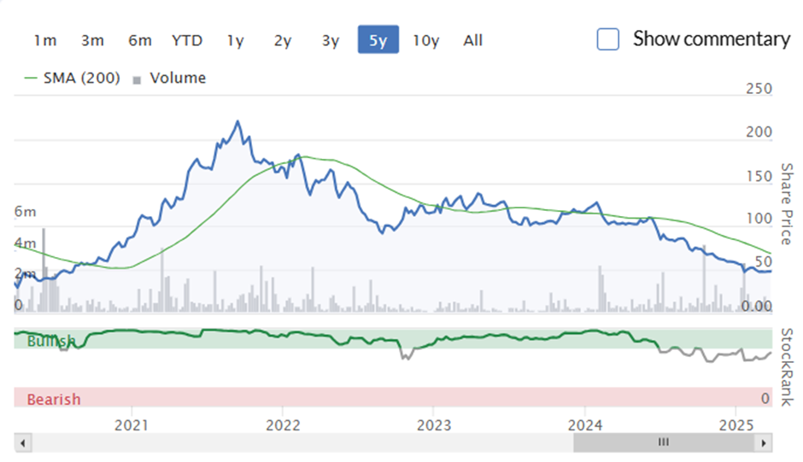The image size is (803, 462).
Task: Select the 3y time range
Action: 331,40
